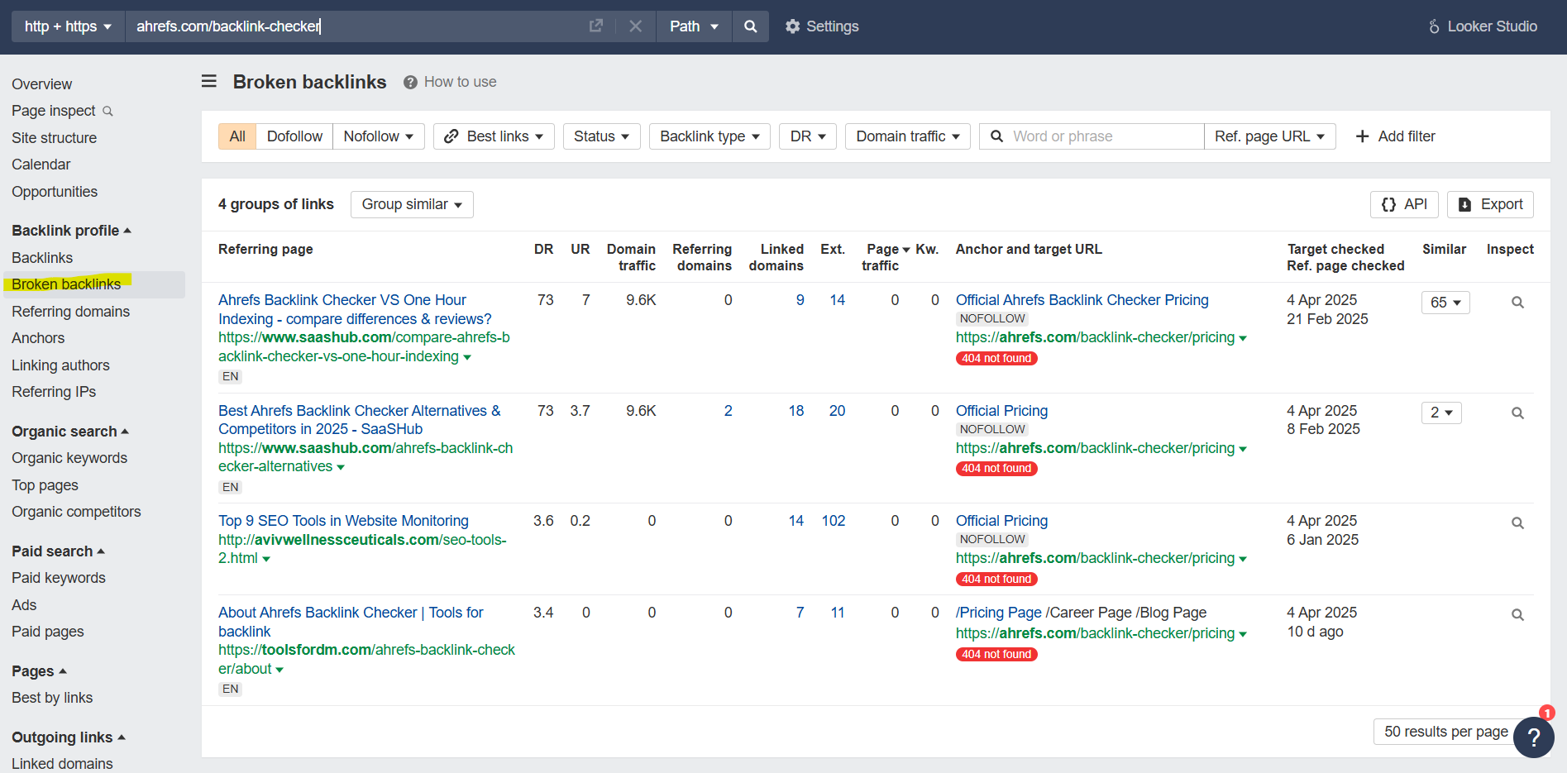The width and height of the screenshot is (1567, 773).
Task: Click the How to use help icon
Action: (410, 82)
